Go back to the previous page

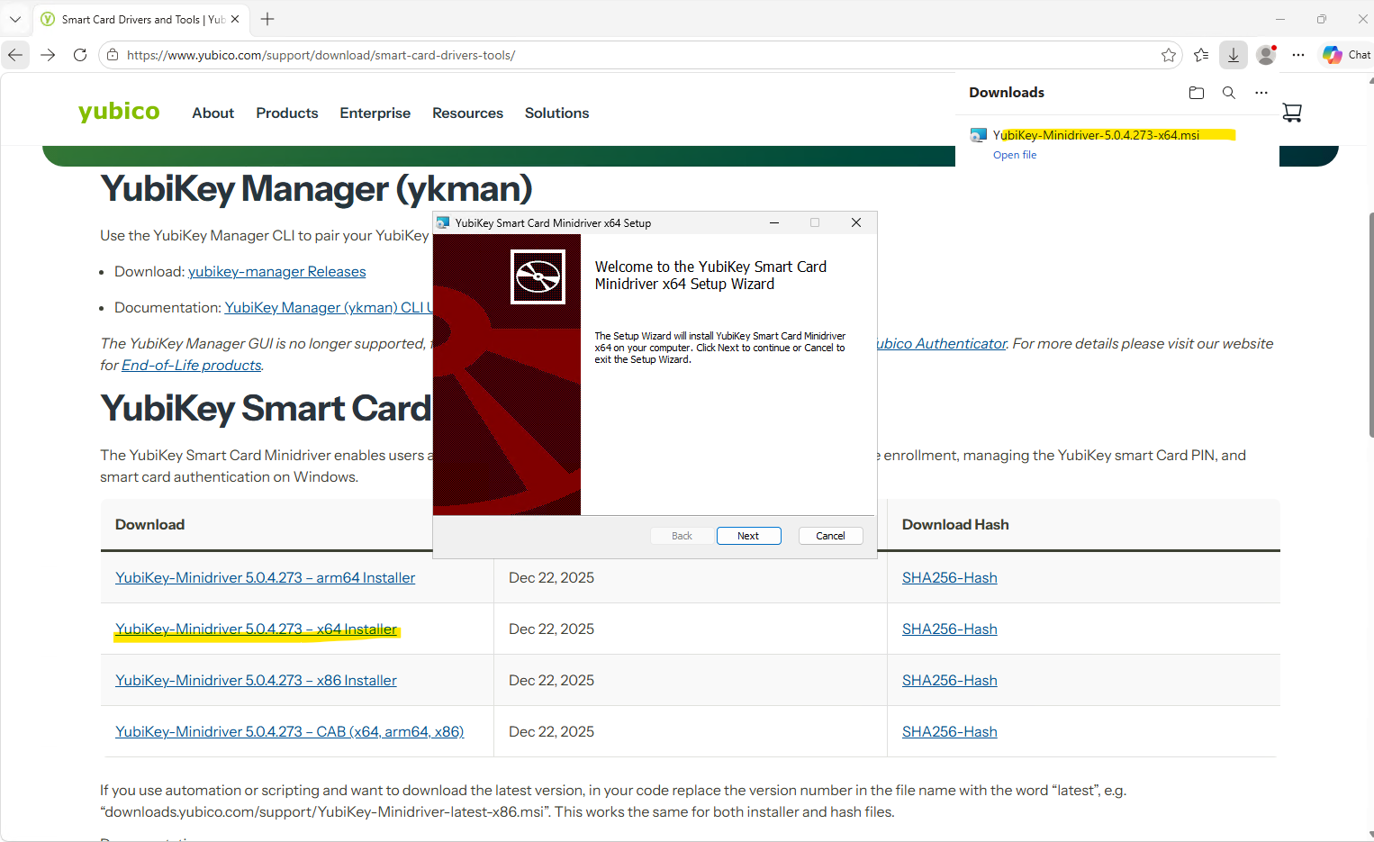[x=15, y=55]
